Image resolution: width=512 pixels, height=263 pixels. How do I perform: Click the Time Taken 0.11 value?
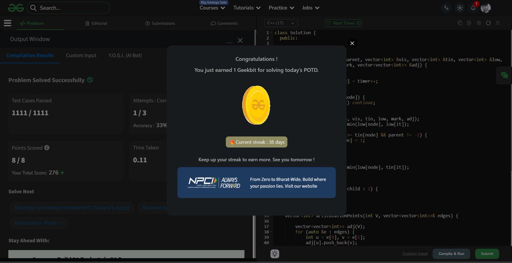[140, 160]
